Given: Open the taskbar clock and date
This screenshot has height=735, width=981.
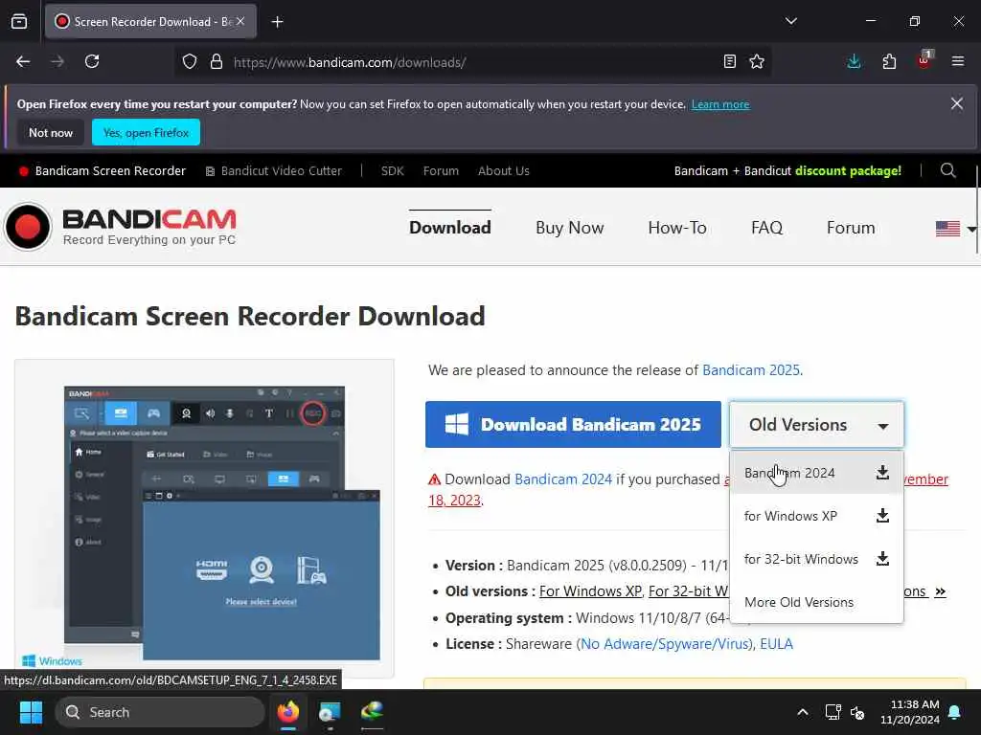Looking at the screenshot, I should (x=910, y=712).
